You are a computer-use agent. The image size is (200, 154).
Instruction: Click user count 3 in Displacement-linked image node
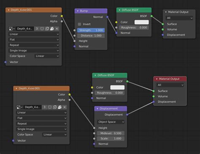pos(45,107)
